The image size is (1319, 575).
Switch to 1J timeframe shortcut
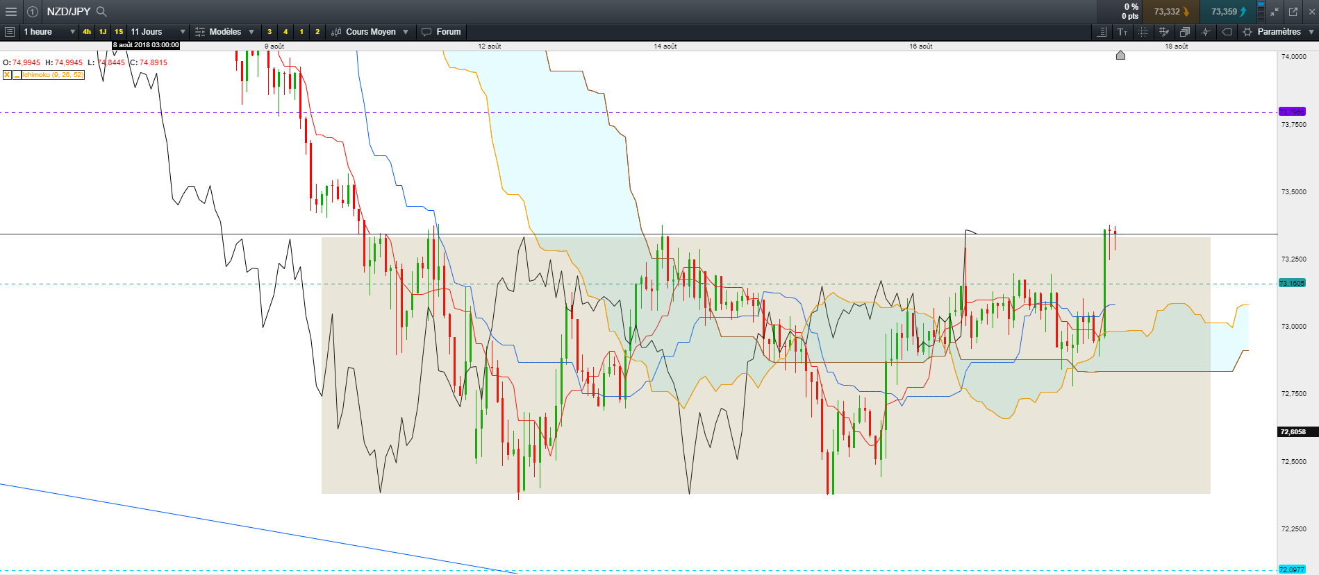(x=103, y=32)
